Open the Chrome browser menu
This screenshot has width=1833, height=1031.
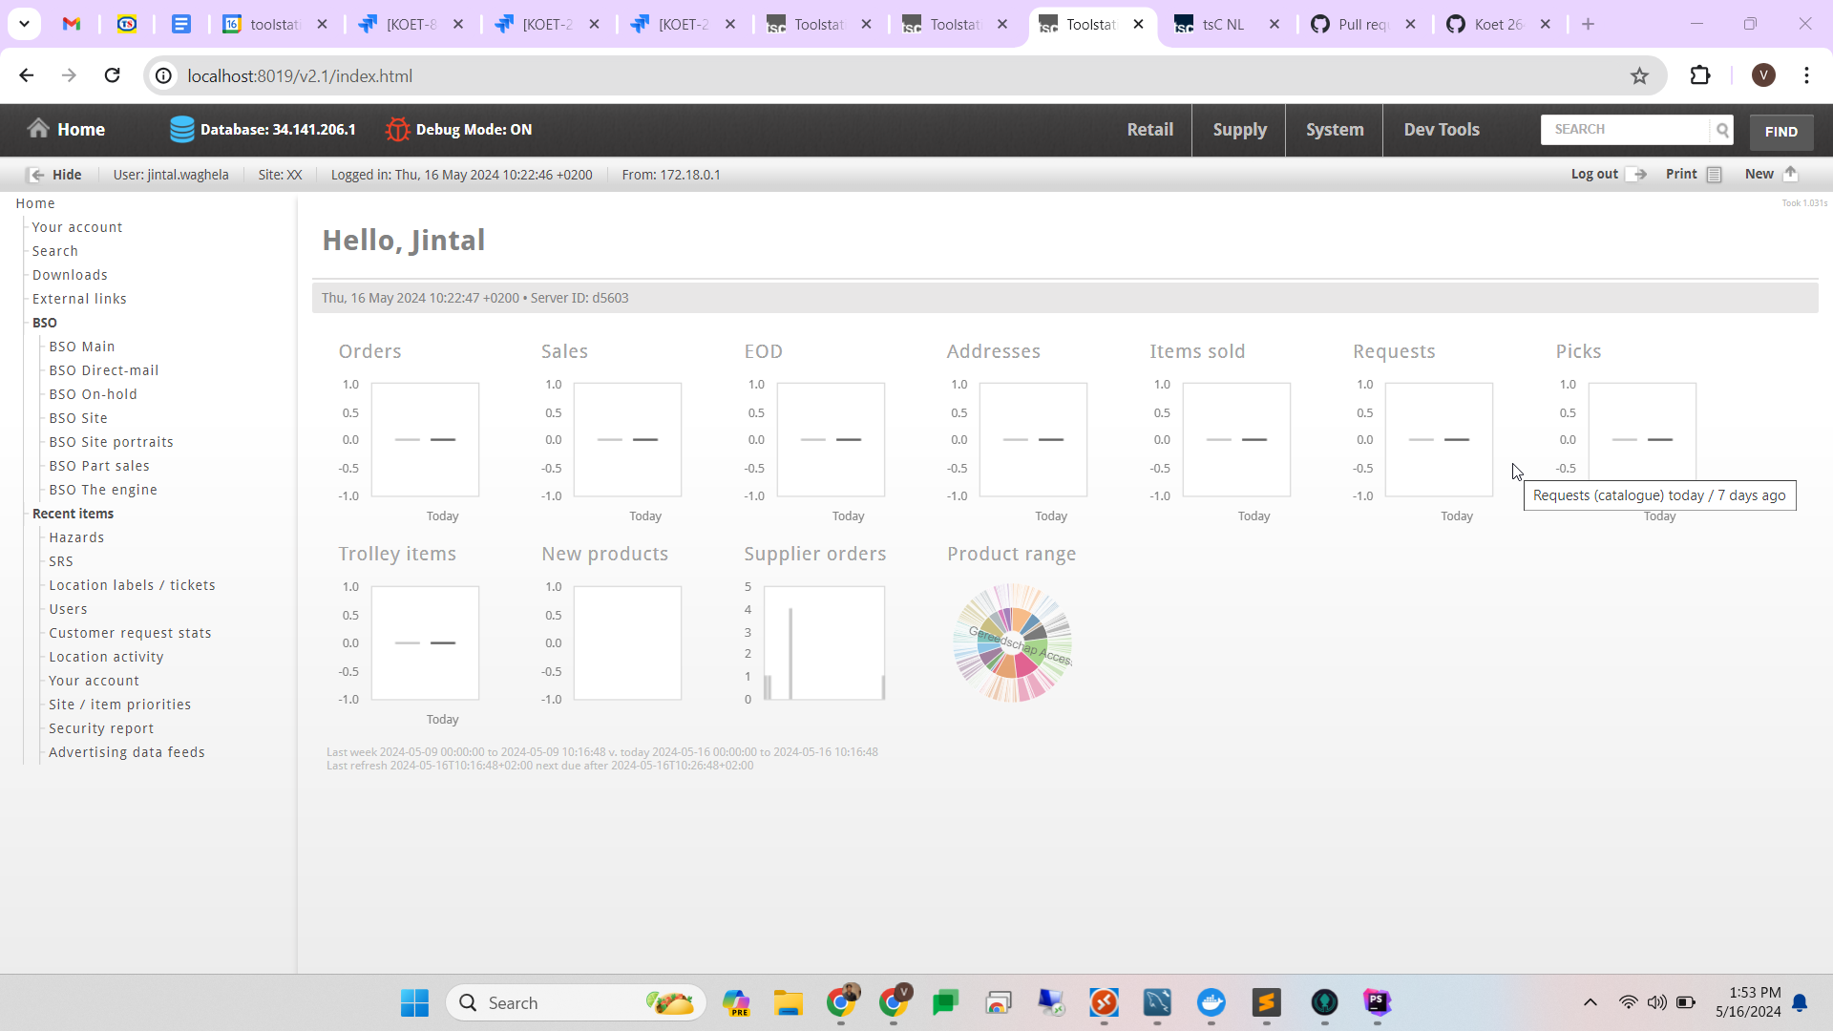[1806, 75]
